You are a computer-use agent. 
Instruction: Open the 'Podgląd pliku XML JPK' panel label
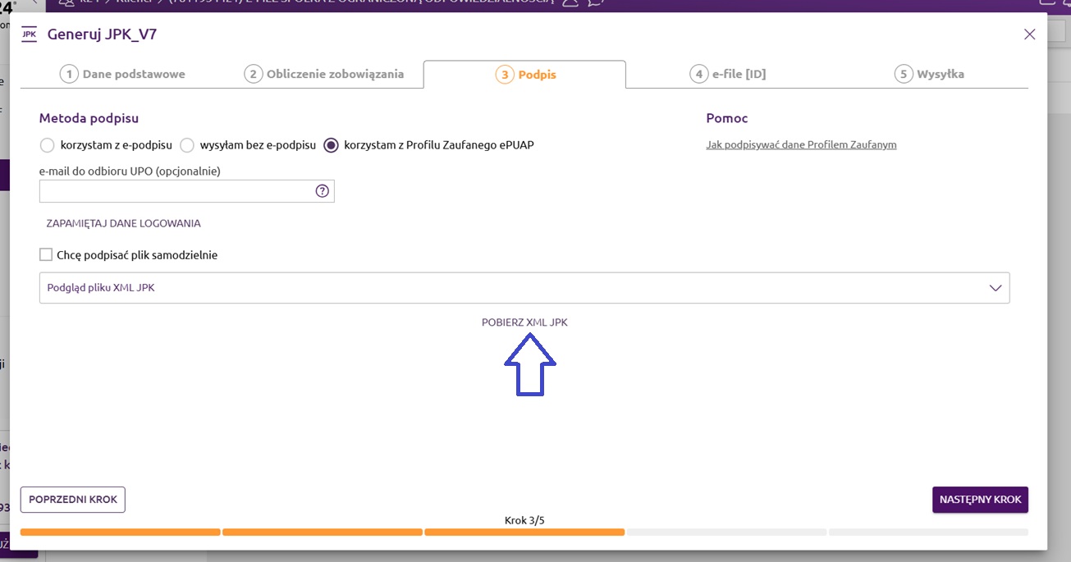tap(101, 288)
